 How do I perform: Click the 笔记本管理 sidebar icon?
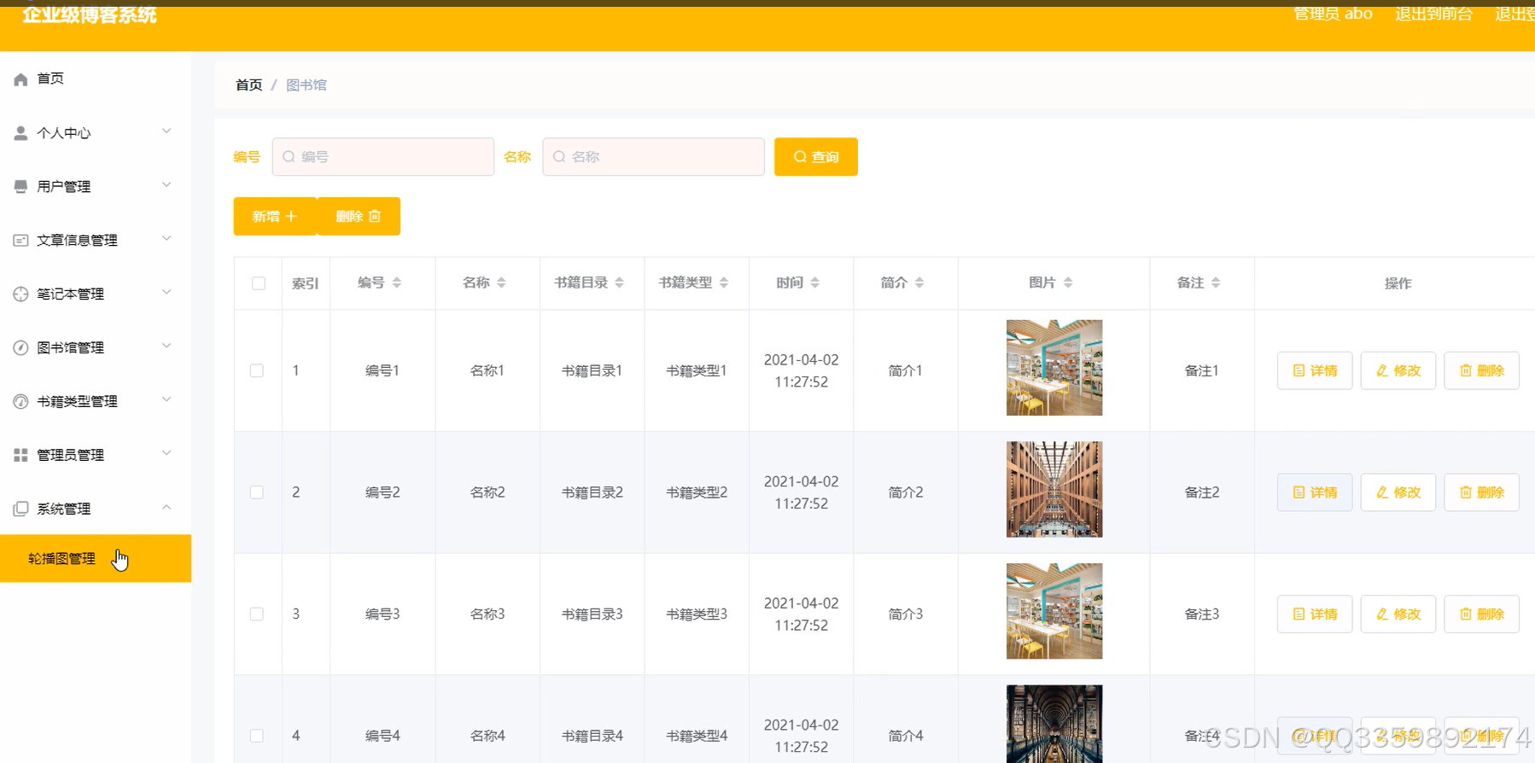pyautogui.click(x=20, y=294)
